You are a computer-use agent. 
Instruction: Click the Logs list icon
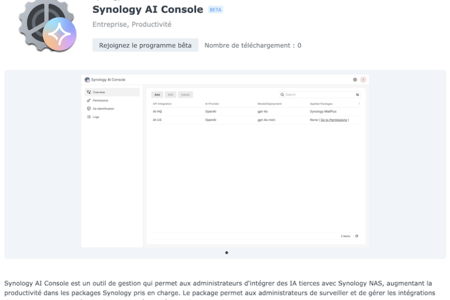click(x=89, y=117)
